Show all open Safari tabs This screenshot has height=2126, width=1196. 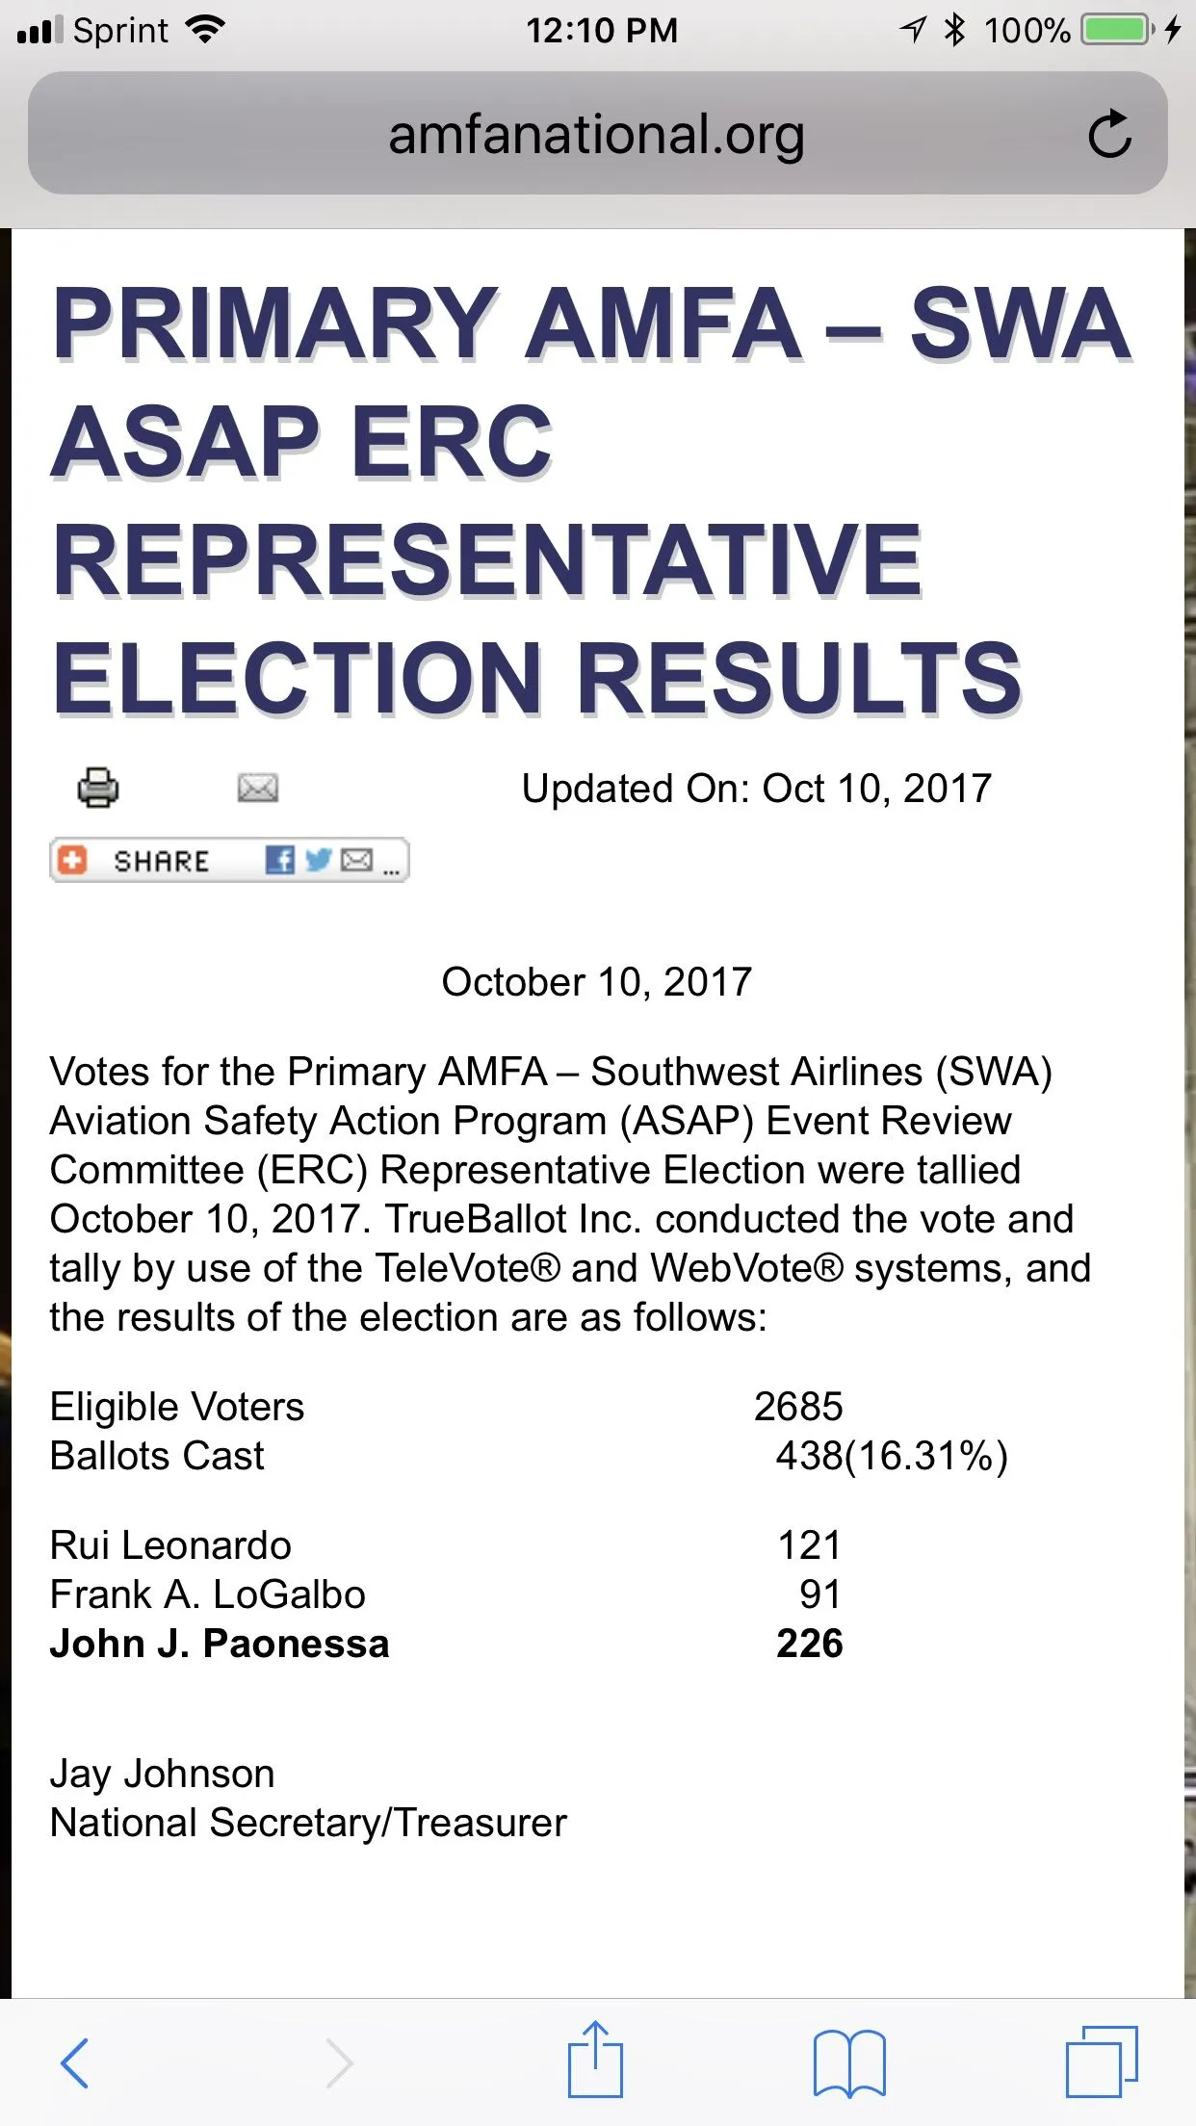tap(1102, 2062)
